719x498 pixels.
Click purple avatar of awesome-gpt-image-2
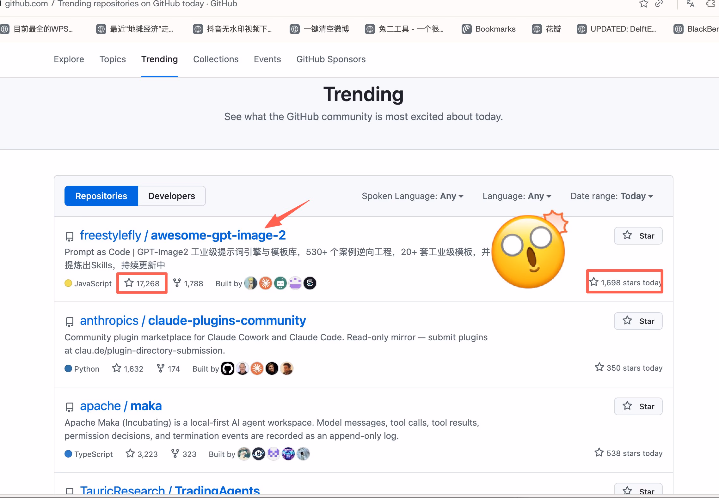tap(295, 283)
